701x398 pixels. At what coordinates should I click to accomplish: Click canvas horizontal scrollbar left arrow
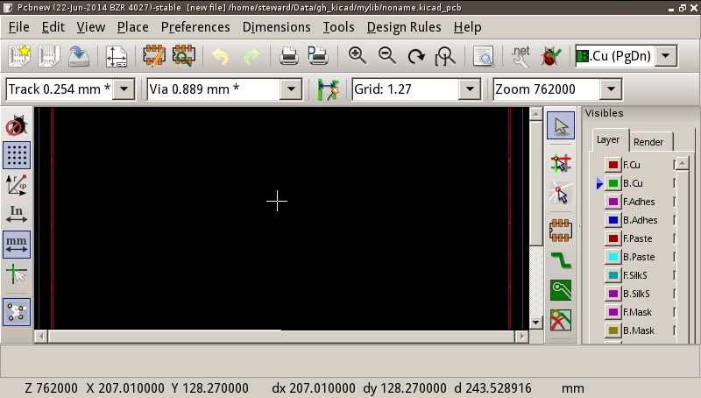(x=41, y=337)
